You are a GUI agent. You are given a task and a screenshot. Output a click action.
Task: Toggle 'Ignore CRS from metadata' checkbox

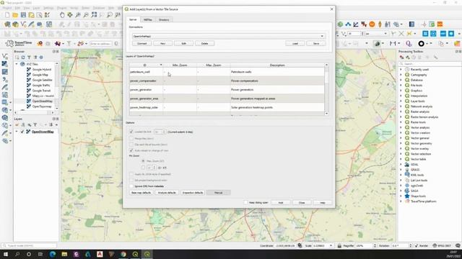(131, 186)
